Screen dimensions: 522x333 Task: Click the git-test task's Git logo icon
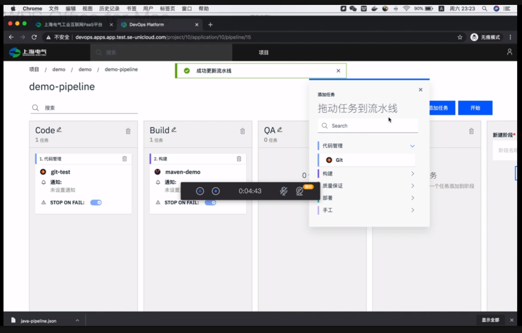click(x=43, y=171)
